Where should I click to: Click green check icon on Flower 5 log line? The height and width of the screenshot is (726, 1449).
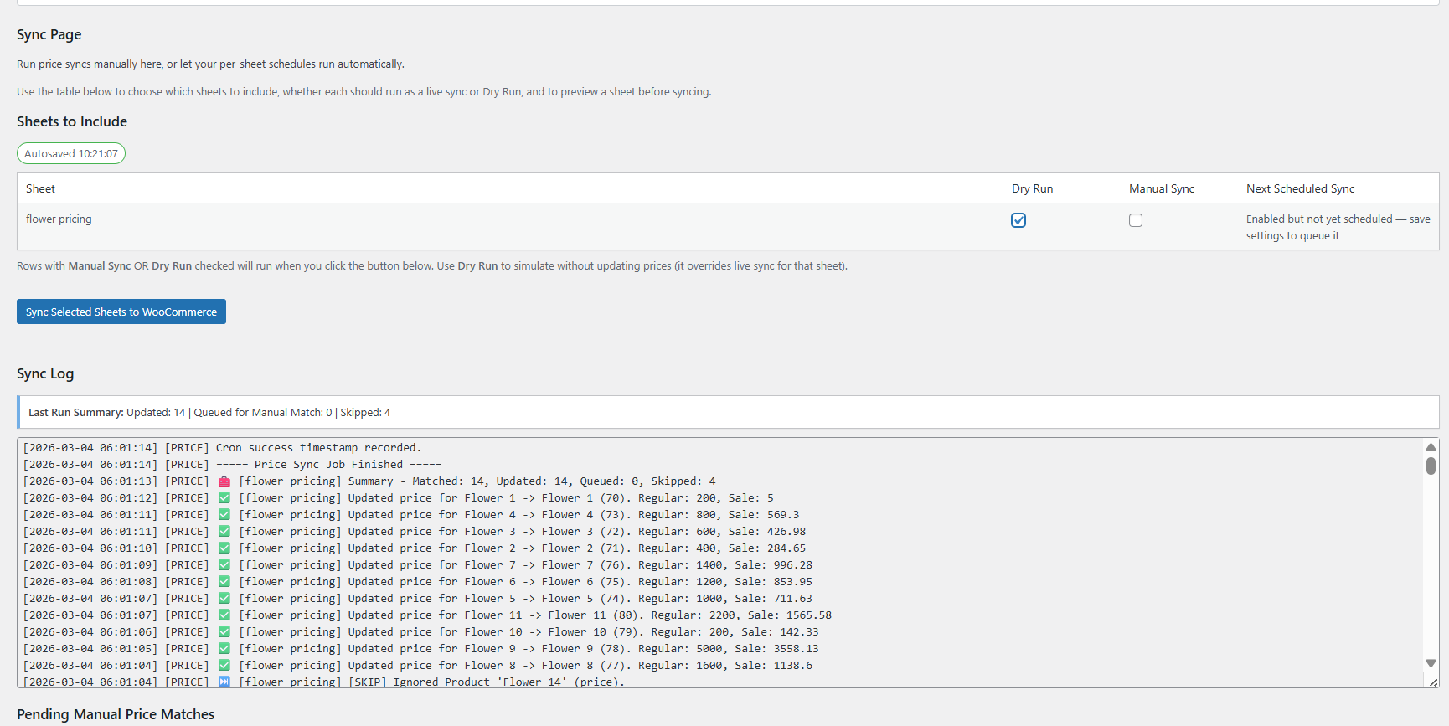click(x=224, y=598)
